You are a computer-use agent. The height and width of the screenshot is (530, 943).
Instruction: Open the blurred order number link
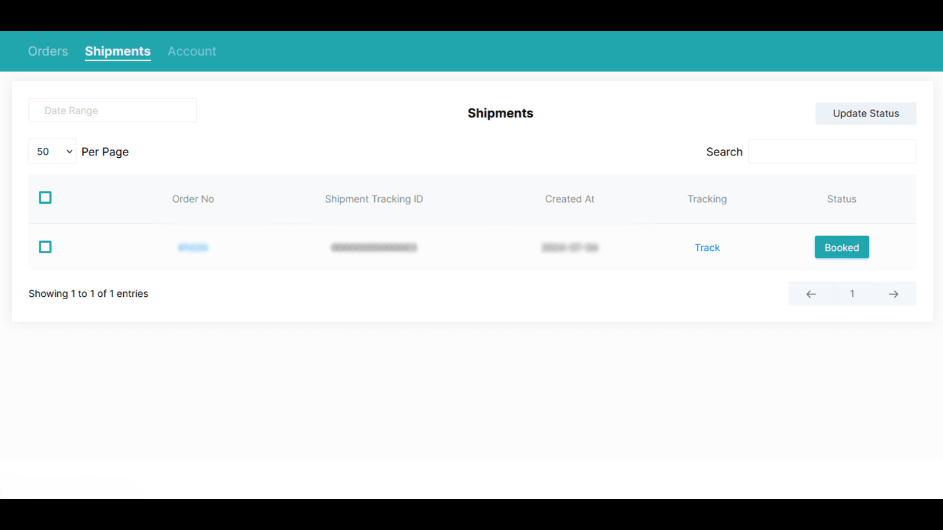[193, 247]
